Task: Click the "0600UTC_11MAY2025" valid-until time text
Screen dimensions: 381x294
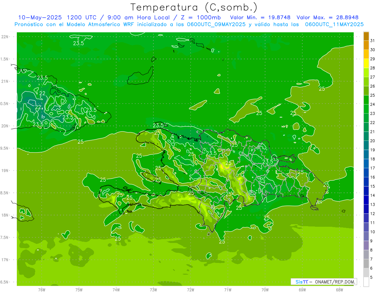Action: (334, 24)
